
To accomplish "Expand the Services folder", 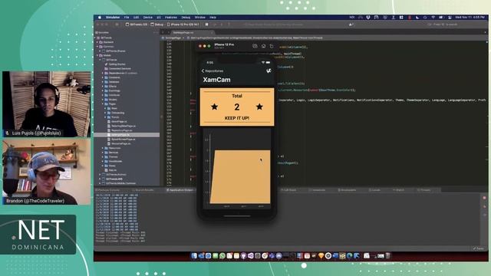I will click(x=103, y=153).
